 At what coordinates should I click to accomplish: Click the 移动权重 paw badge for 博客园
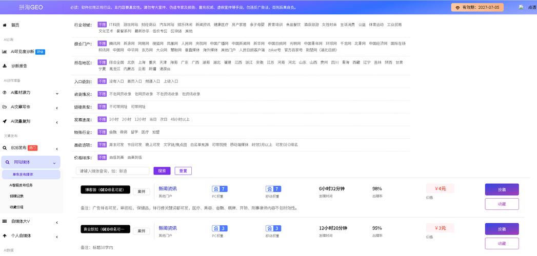click(x=273, y=189)
